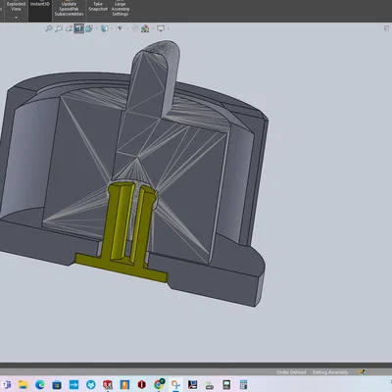
Task: Click the Editing Assembly status text
Action: pos(330,372)
